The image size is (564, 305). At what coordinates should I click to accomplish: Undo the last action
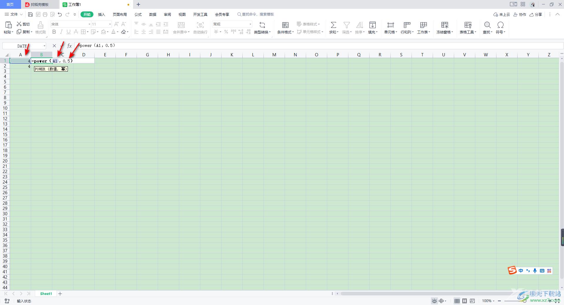tap(60, 14)
